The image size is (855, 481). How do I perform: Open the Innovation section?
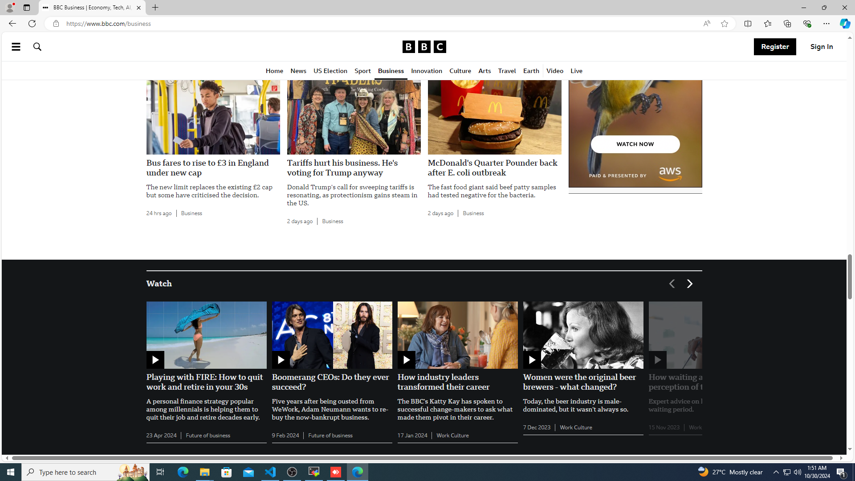coord(427,71)
